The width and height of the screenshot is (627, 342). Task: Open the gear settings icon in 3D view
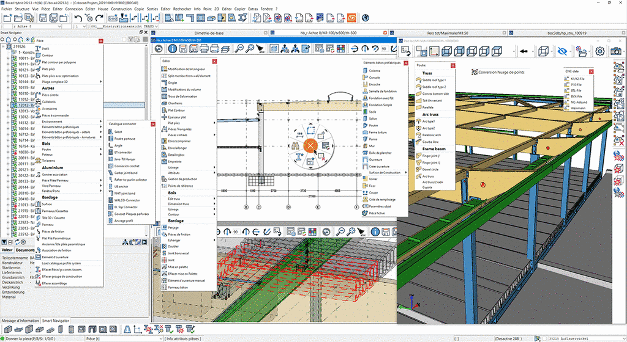(x=600, y=51)
